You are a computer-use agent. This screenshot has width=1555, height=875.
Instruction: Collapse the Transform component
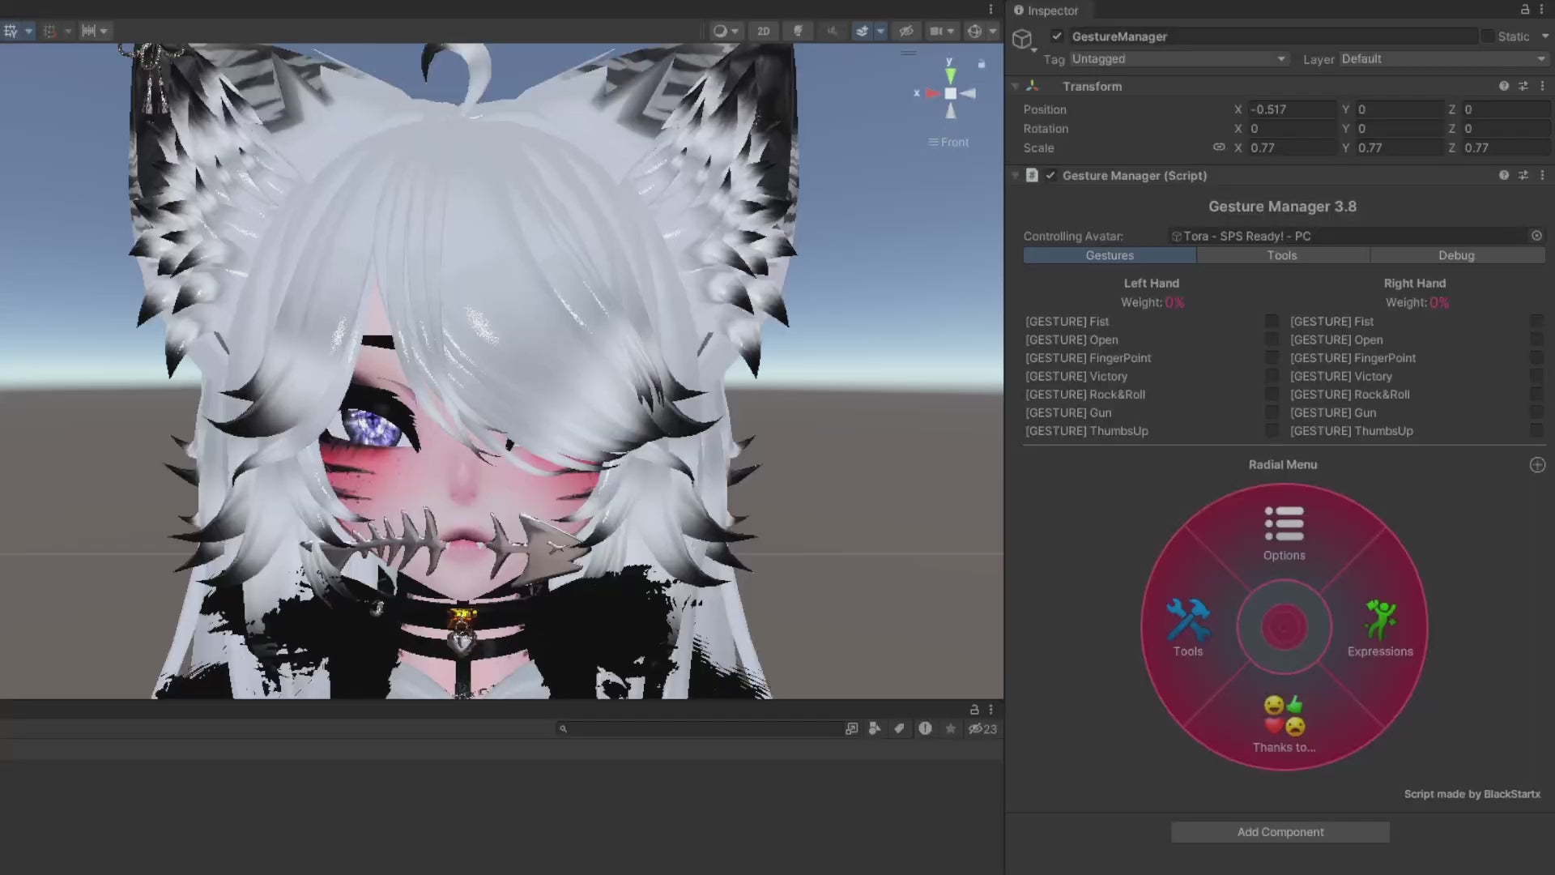pos(1015,86)
